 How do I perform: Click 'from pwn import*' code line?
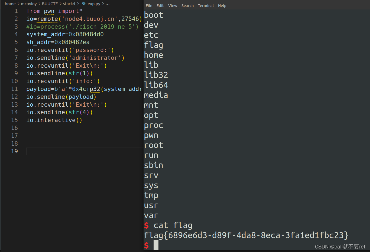pos(54,11)
